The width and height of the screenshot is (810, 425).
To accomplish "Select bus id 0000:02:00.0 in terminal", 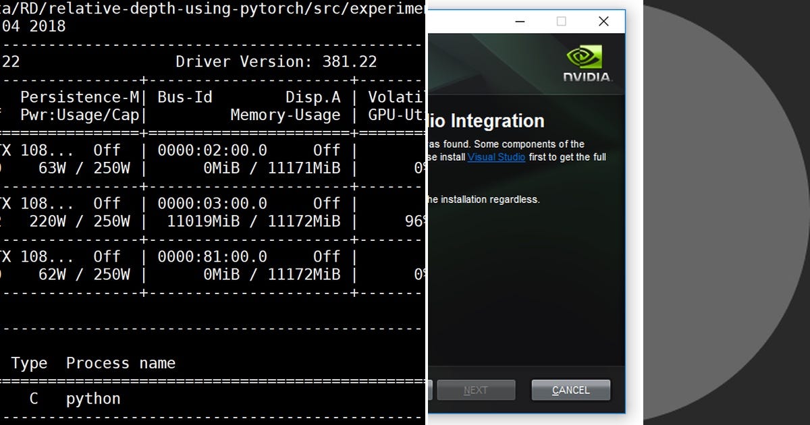I will pos(212,150).
